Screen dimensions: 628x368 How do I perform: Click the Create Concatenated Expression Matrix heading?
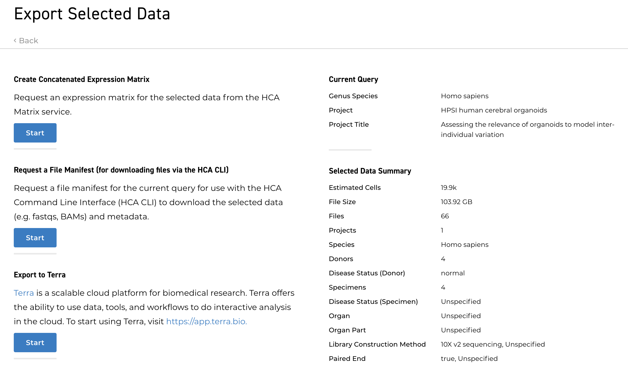coord(82,79)
